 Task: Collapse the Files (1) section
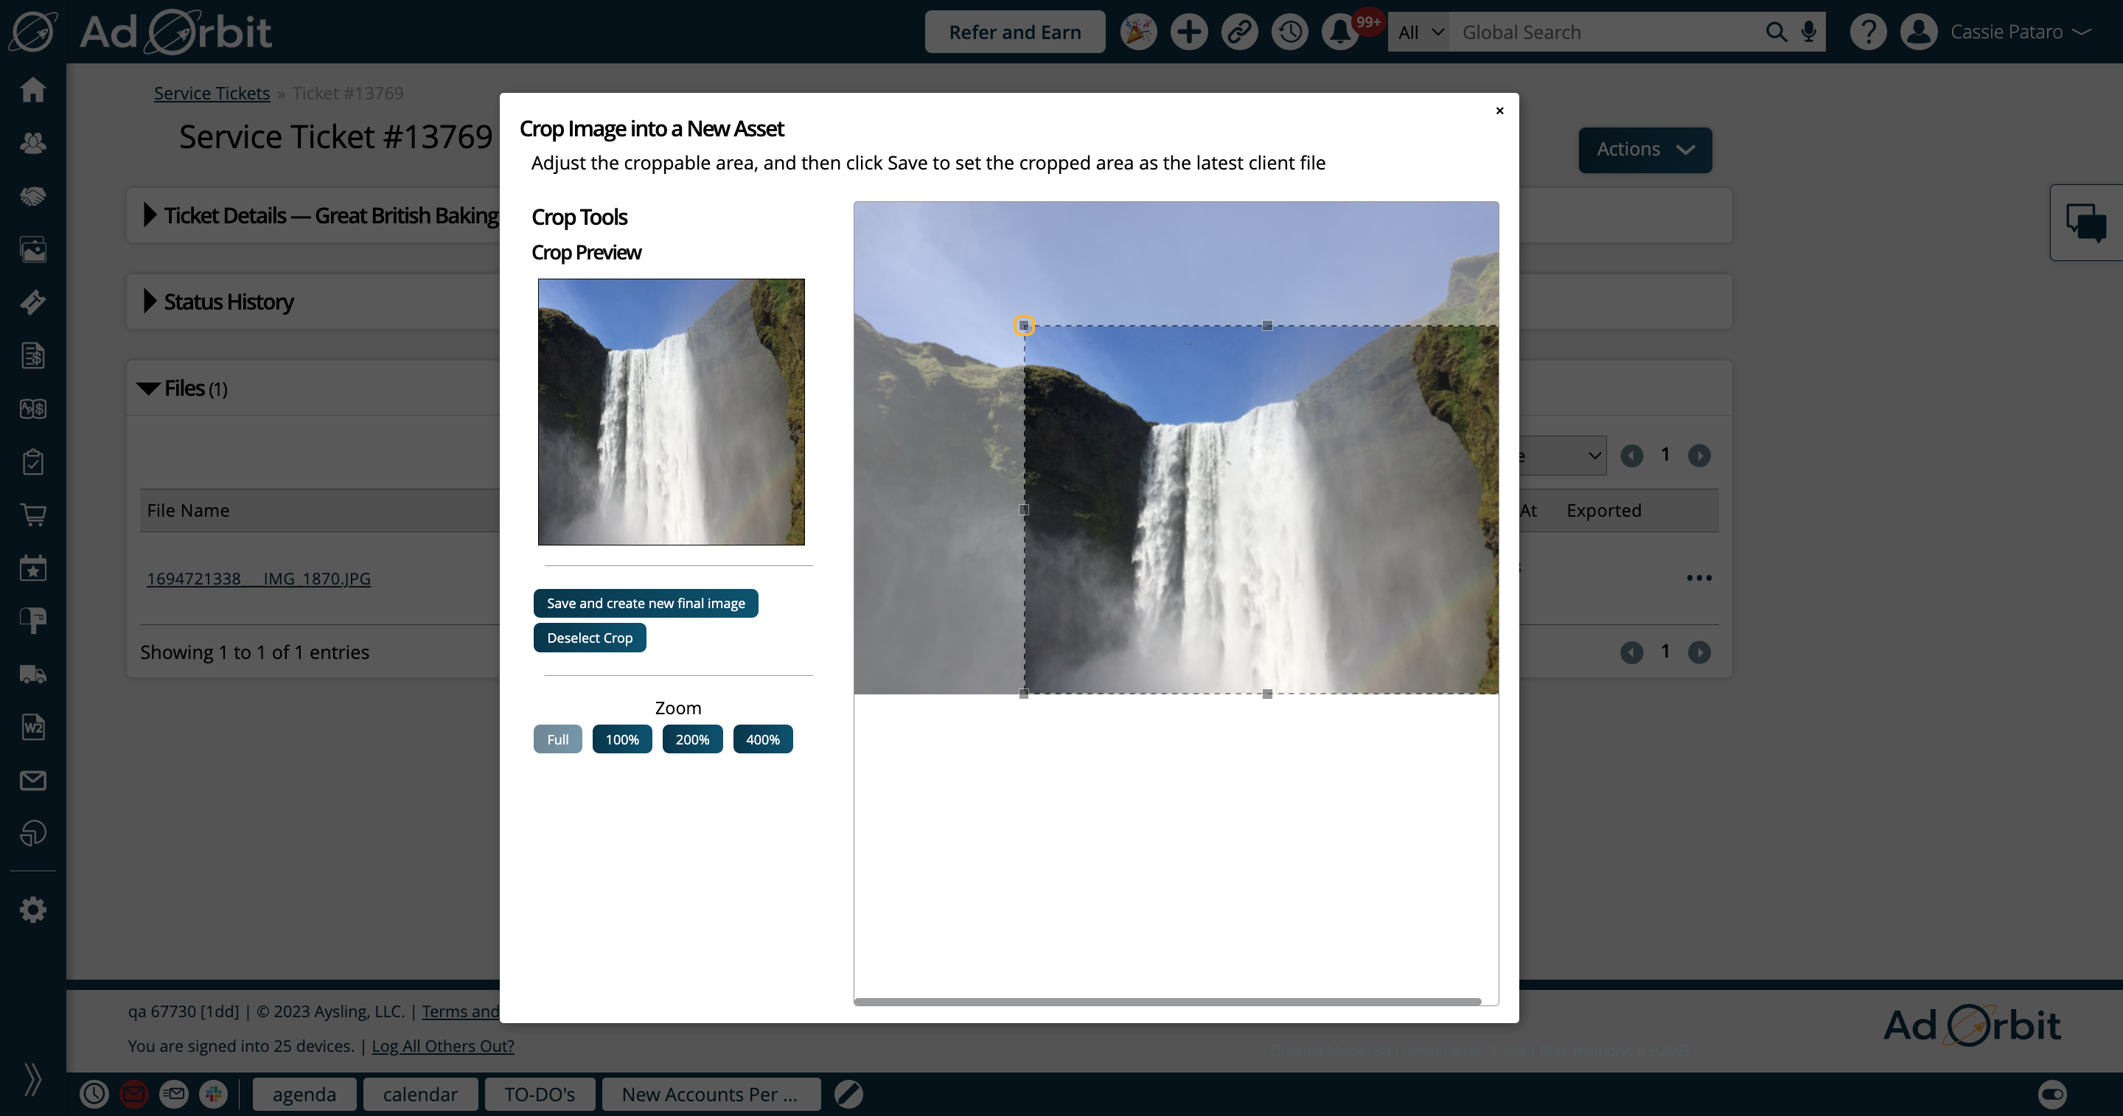coord(148,388)
